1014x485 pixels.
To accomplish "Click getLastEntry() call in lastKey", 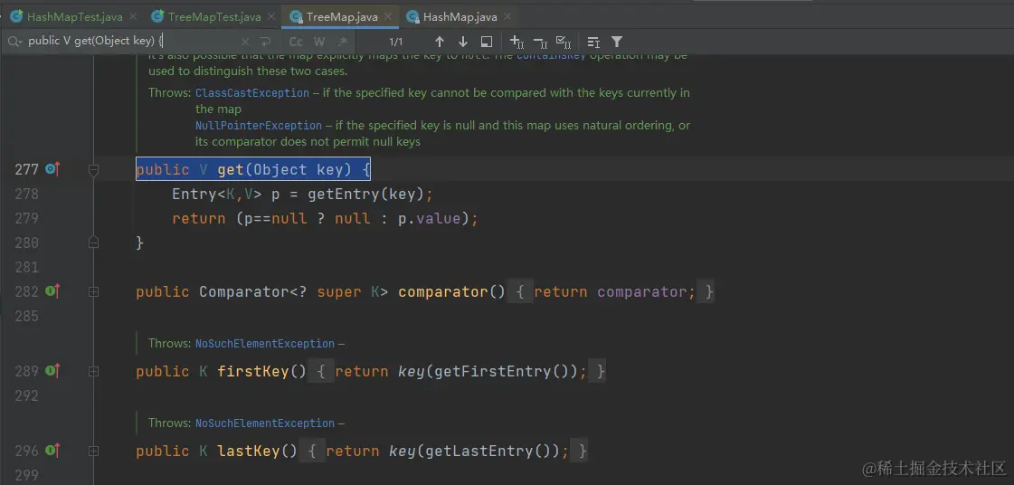I will coord(488,451).
